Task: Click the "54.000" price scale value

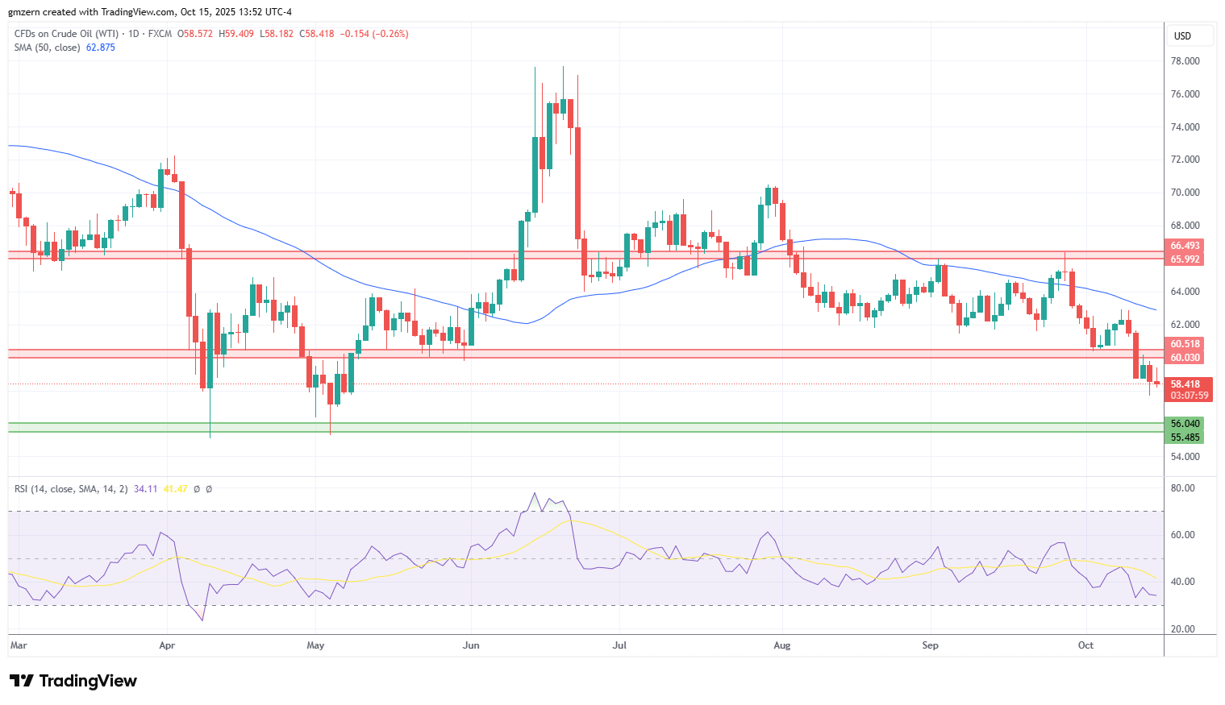Action: click(1185, 457)
